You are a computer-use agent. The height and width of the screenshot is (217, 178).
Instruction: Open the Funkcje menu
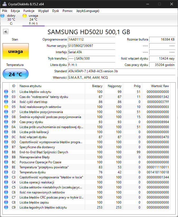pyautogui.click(x=29, y=11)
